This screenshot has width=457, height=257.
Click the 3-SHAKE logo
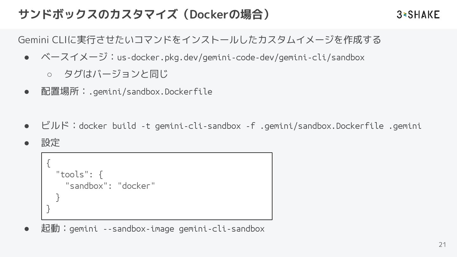click(x=418, y=15)
